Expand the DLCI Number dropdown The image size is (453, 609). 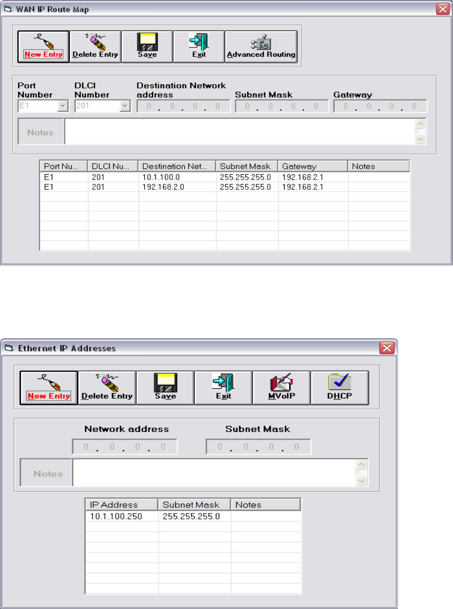(125, 106)
